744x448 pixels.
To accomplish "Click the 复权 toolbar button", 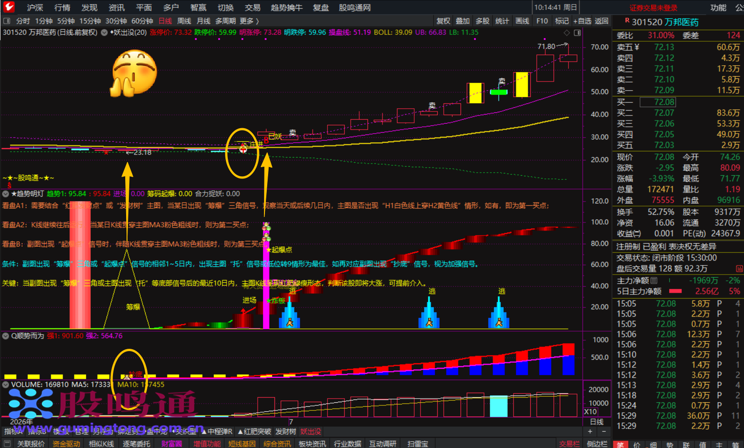I will click(443, 21).
